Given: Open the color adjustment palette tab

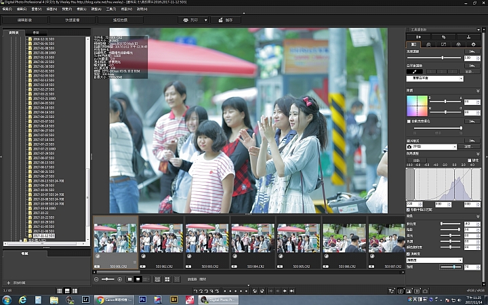Looking at the screenshot, I should point(458,45).
